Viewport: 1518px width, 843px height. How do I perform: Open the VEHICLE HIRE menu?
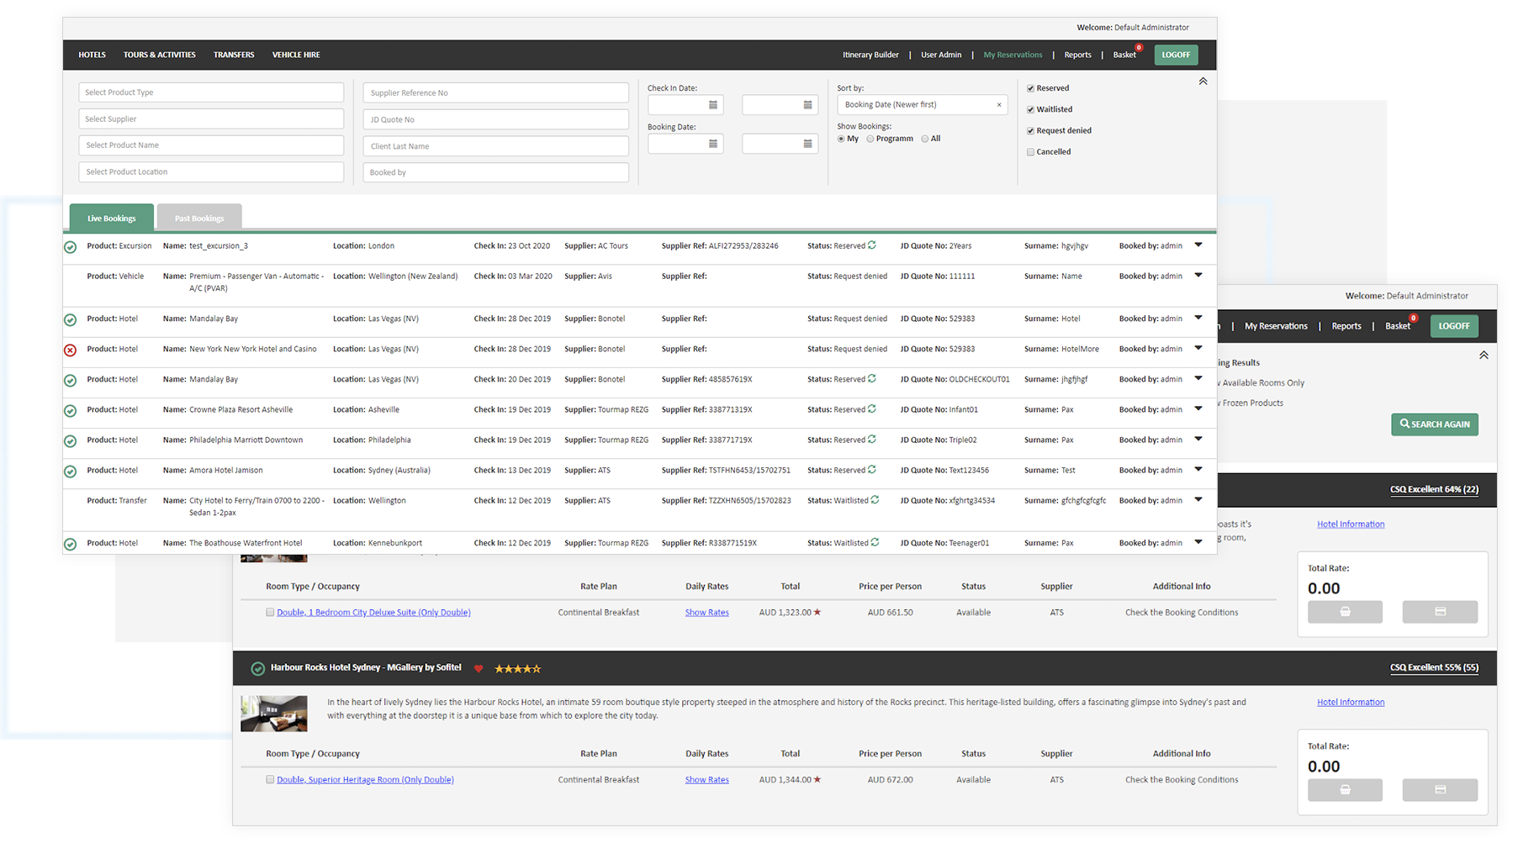[296, 55]
